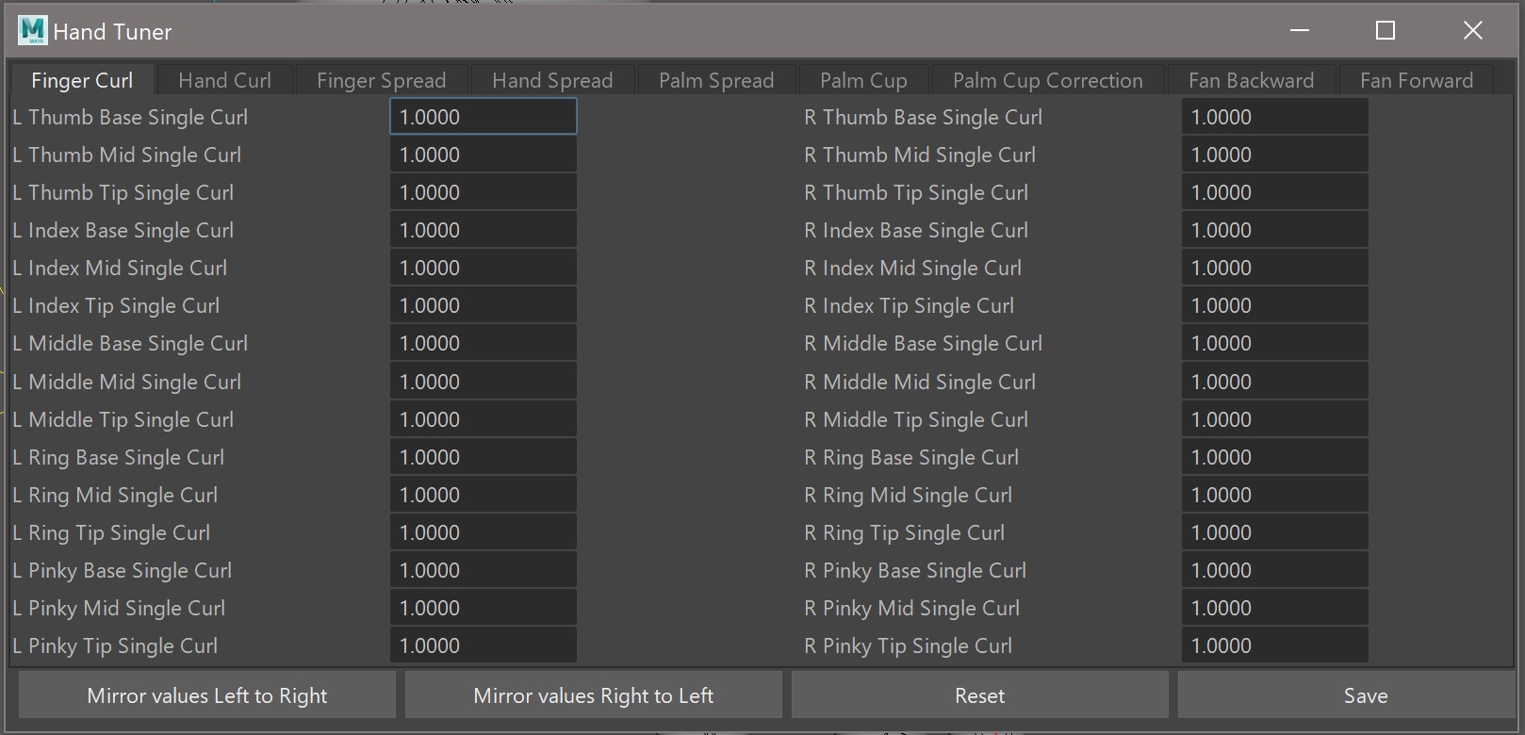
Task: Open the Palm Cup tab
Action: [x=863, y=80]
